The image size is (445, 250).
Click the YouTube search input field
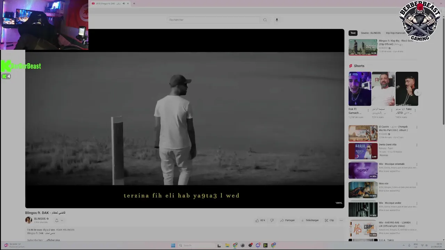[213, 20]
